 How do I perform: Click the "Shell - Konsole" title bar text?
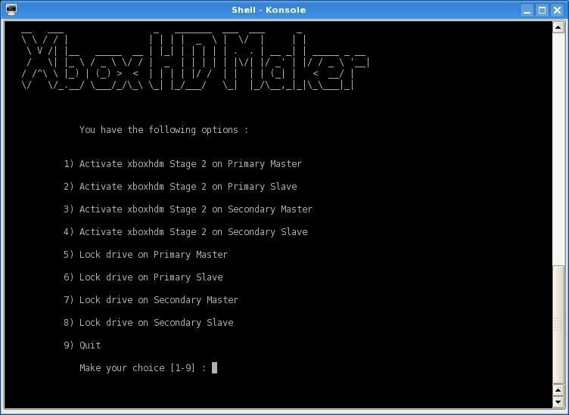point(269,10)
